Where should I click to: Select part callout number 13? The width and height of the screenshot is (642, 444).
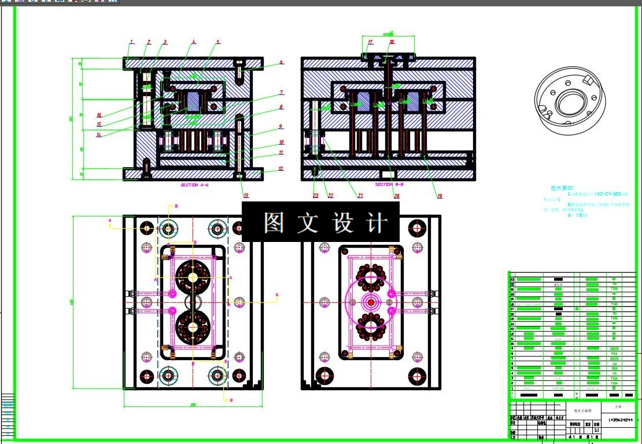pyautogui.click(x=246, y=196)
